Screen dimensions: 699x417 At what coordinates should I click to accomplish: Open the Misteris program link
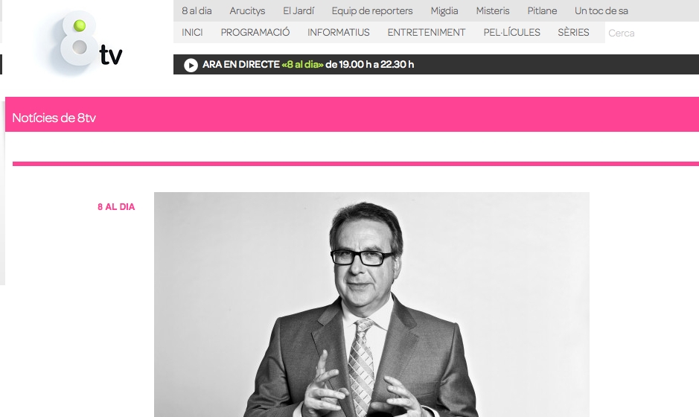(x=493, y=10)
